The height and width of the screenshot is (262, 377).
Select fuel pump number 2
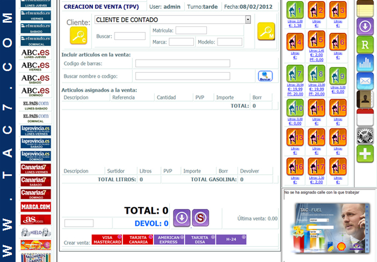(x=317, y=10)
